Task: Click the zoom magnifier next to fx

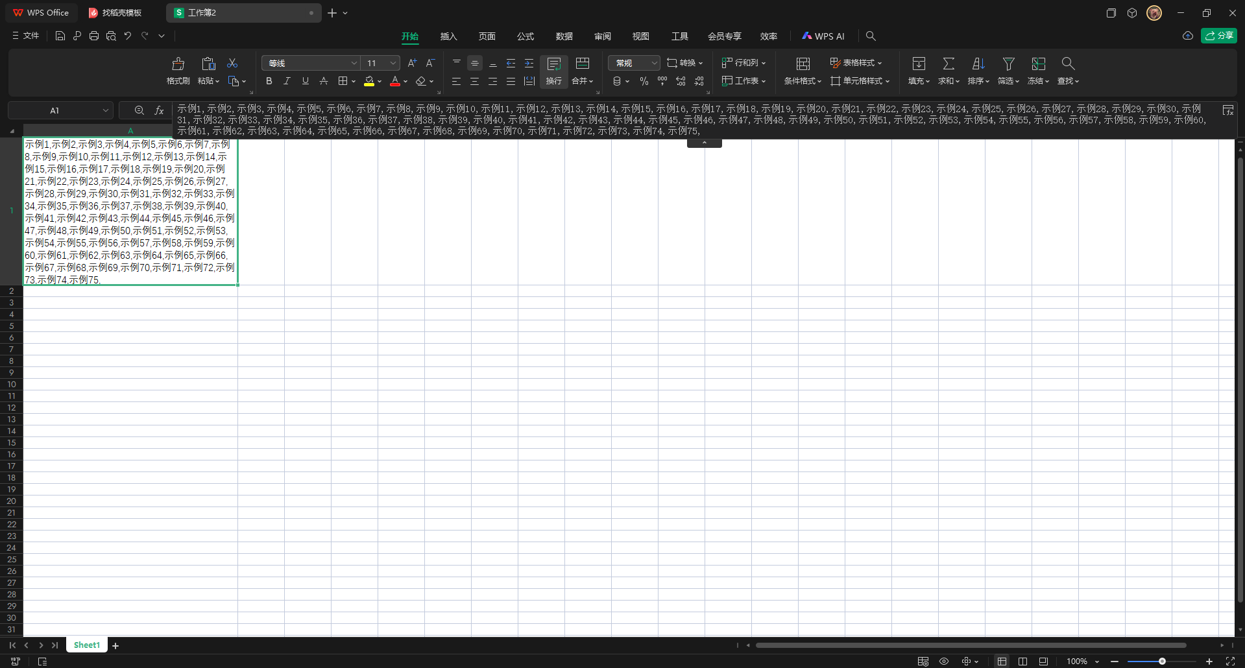Action: click(x=139, y=111)
